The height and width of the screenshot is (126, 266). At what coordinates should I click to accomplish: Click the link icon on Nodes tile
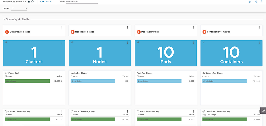tap(72, 42)
